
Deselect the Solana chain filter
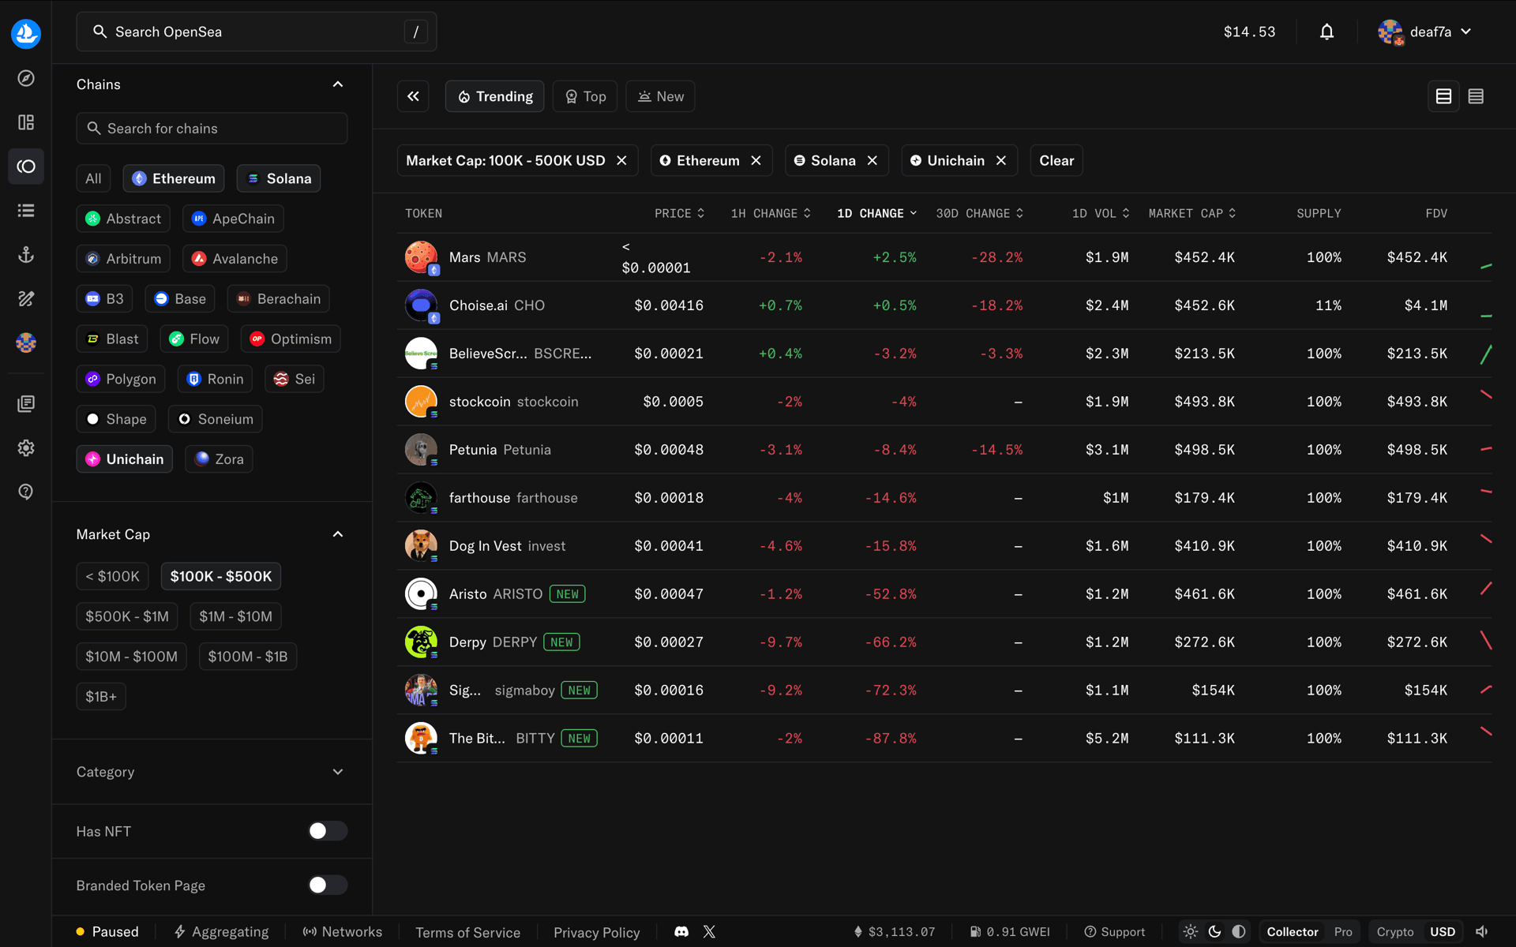(279, 178)
